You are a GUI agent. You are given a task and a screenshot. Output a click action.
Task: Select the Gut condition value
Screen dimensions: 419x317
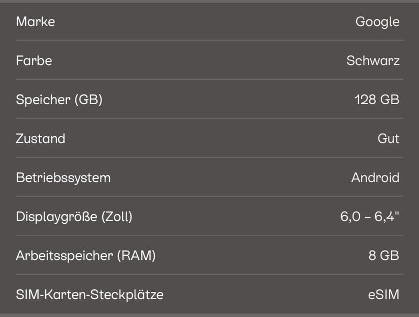(x=389, y=139)
